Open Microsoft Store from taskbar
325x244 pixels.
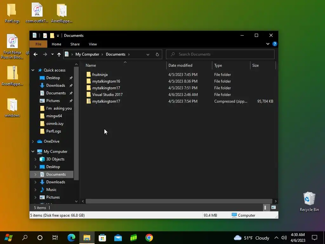click(x=102, y=238)
